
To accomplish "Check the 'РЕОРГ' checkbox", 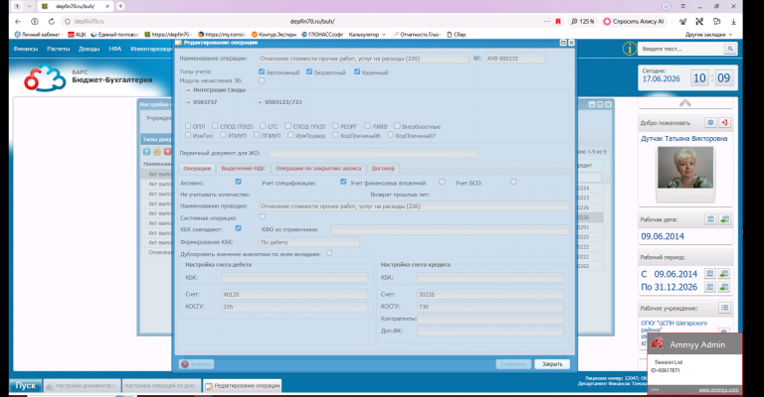I will (335, 126).
